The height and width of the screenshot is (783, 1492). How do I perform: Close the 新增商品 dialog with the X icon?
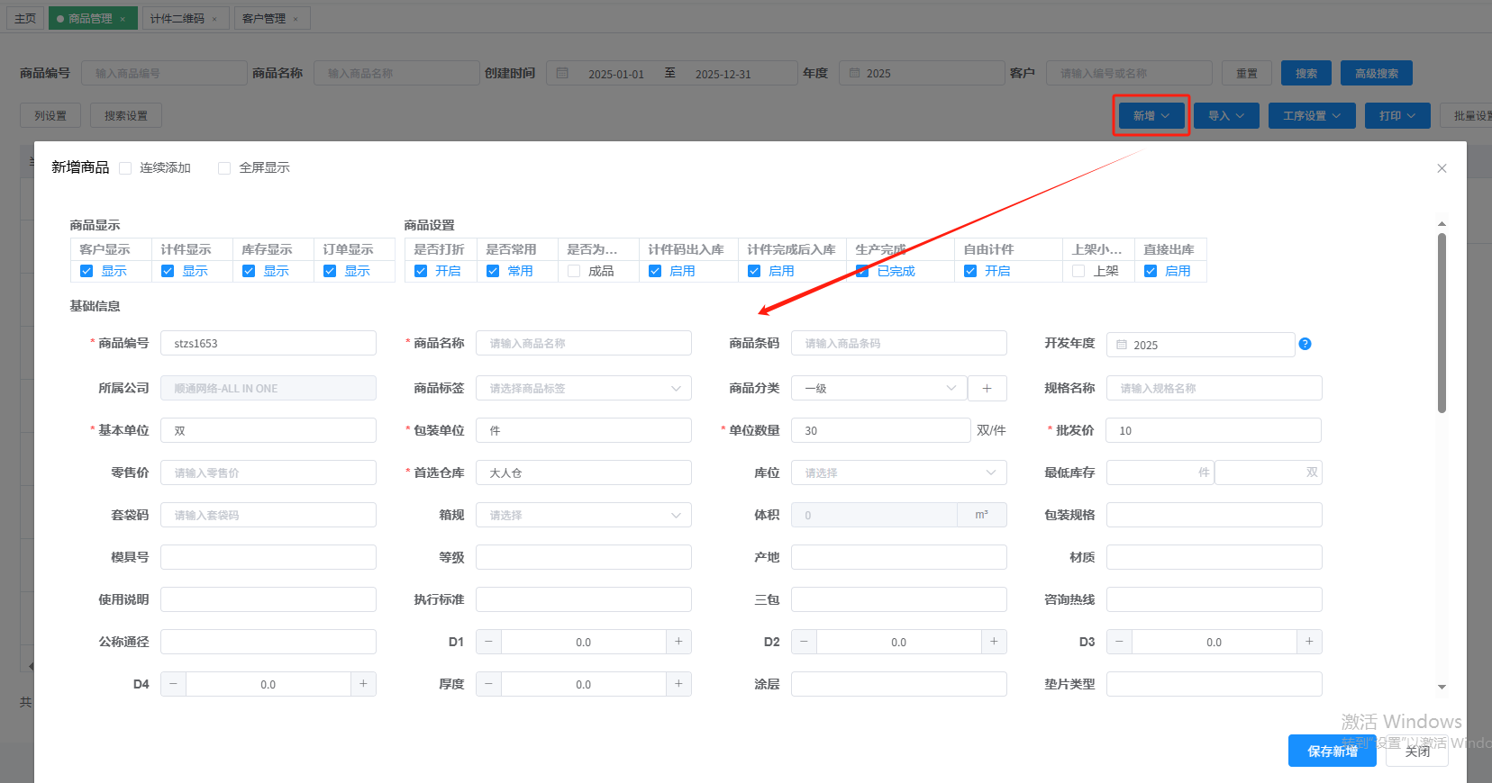(x=1442, y=168)
